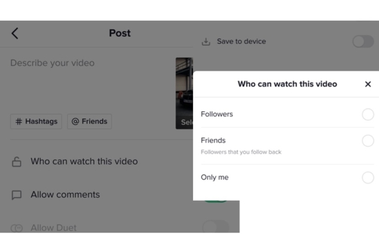Go back using the back arrow
The image size is (379, 252).
click(15, 34)
